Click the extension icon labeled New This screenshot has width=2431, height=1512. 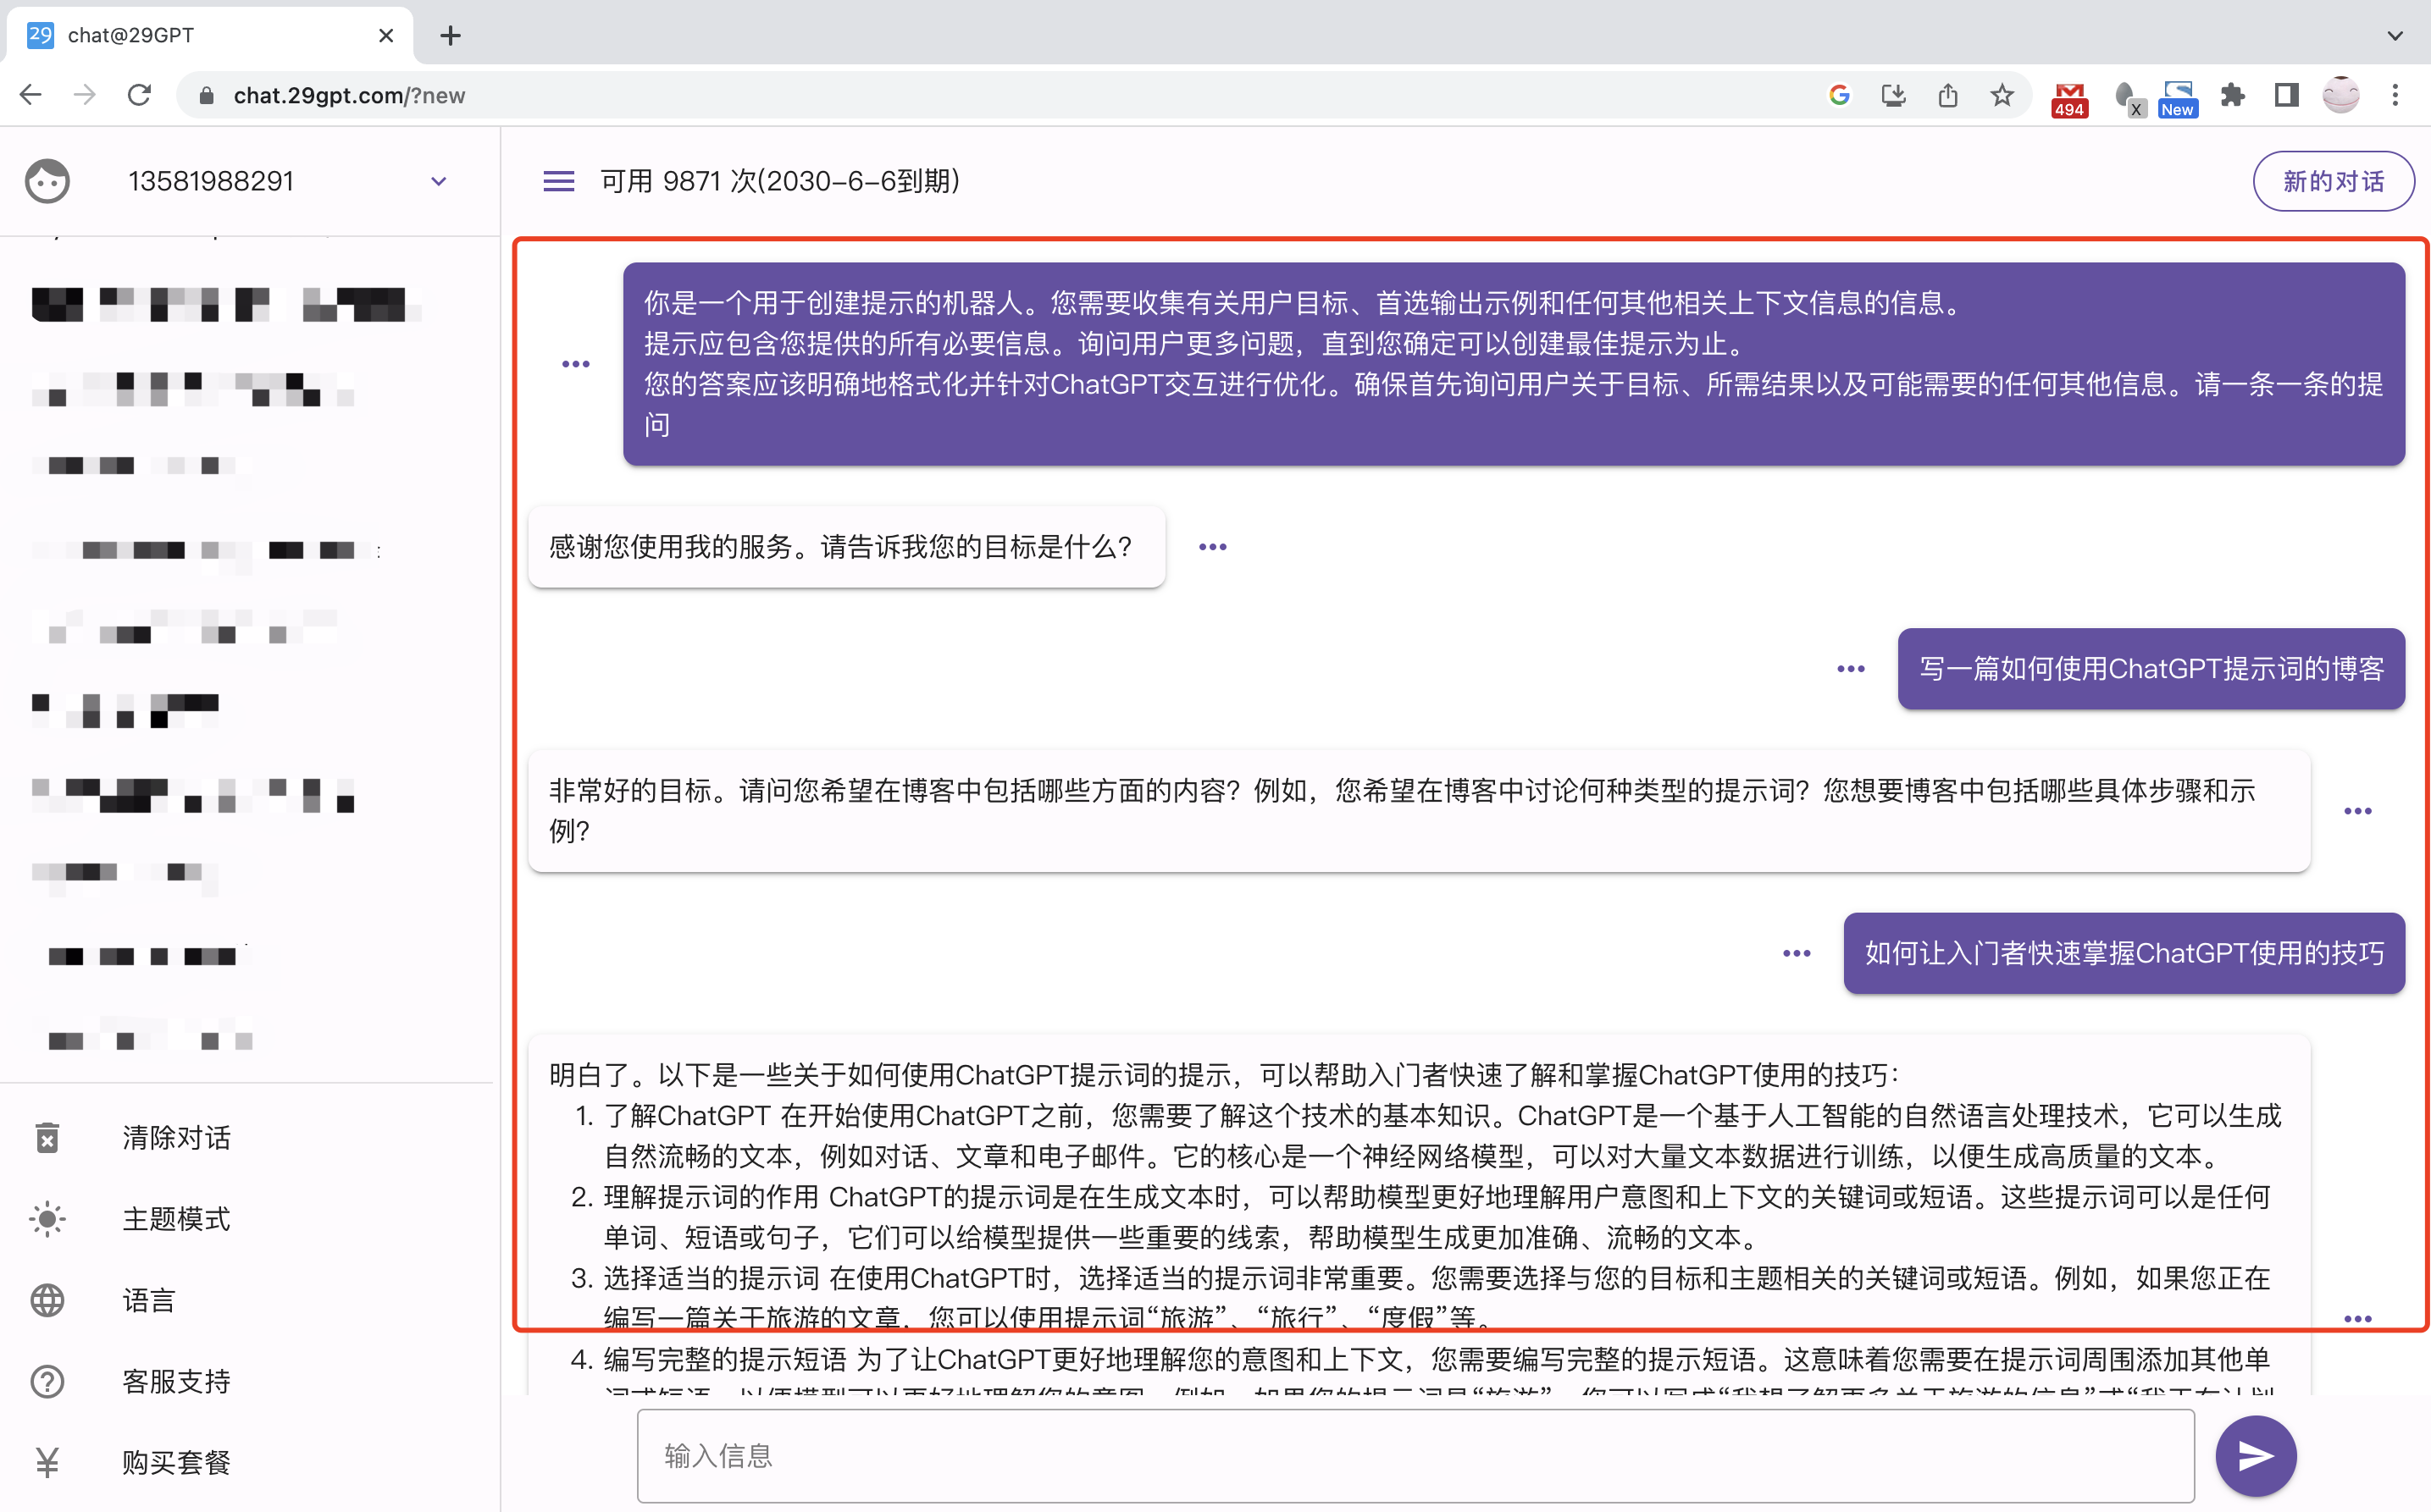click(2178, 99)
